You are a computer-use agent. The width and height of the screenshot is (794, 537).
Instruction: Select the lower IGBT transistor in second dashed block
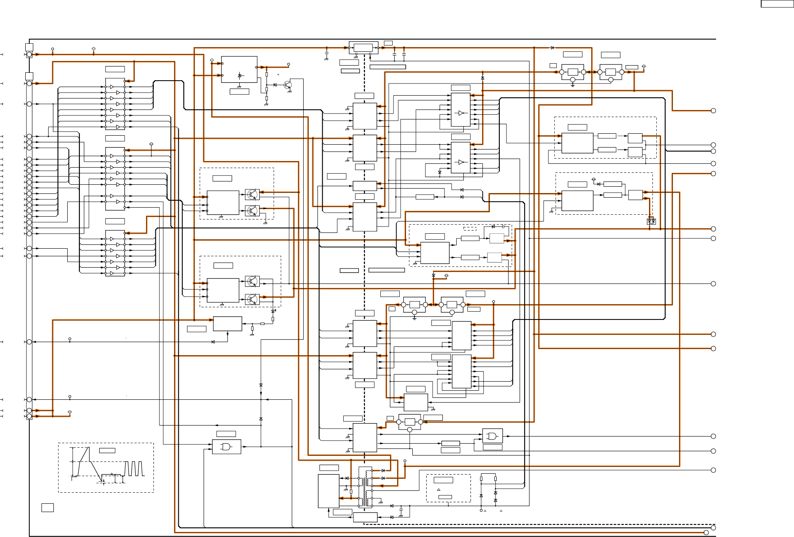pos(252,299)
